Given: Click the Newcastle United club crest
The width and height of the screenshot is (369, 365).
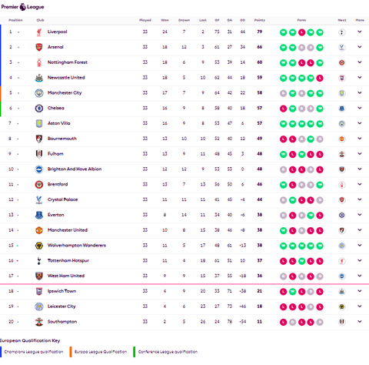Looking at the screenshot, I should click(39, 78).
